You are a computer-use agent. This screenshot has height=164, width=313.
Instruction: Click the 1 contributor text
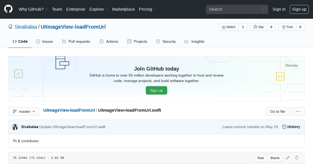tap(28, 141)
